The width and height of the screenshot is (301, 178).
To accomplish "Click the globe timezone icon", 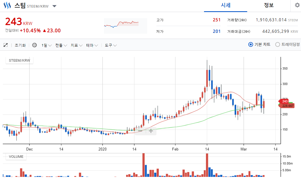I will pos(34,45).
